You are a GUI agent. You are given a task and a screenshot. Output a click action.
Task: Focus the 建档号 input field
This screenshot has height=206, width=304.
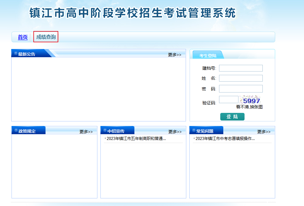tap(241, 68)
